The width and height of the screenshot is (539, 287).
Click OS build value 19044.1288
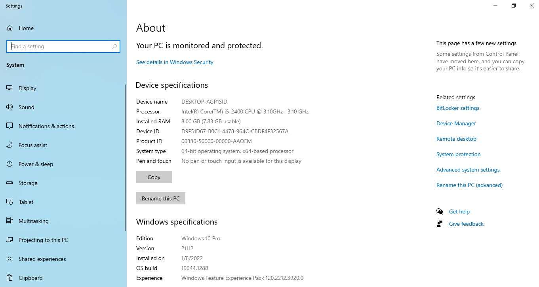pyautogui.click(x=195, y=268)
